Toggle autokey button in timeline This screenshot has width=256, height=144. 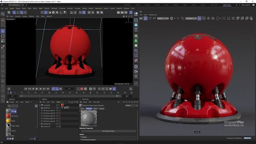(x=85, y=89)
